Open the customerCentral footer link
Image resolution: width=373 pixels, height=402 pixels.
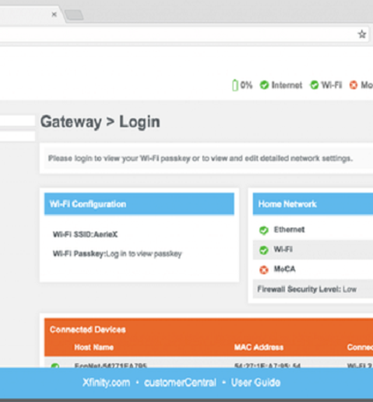(x=180, y=383)
